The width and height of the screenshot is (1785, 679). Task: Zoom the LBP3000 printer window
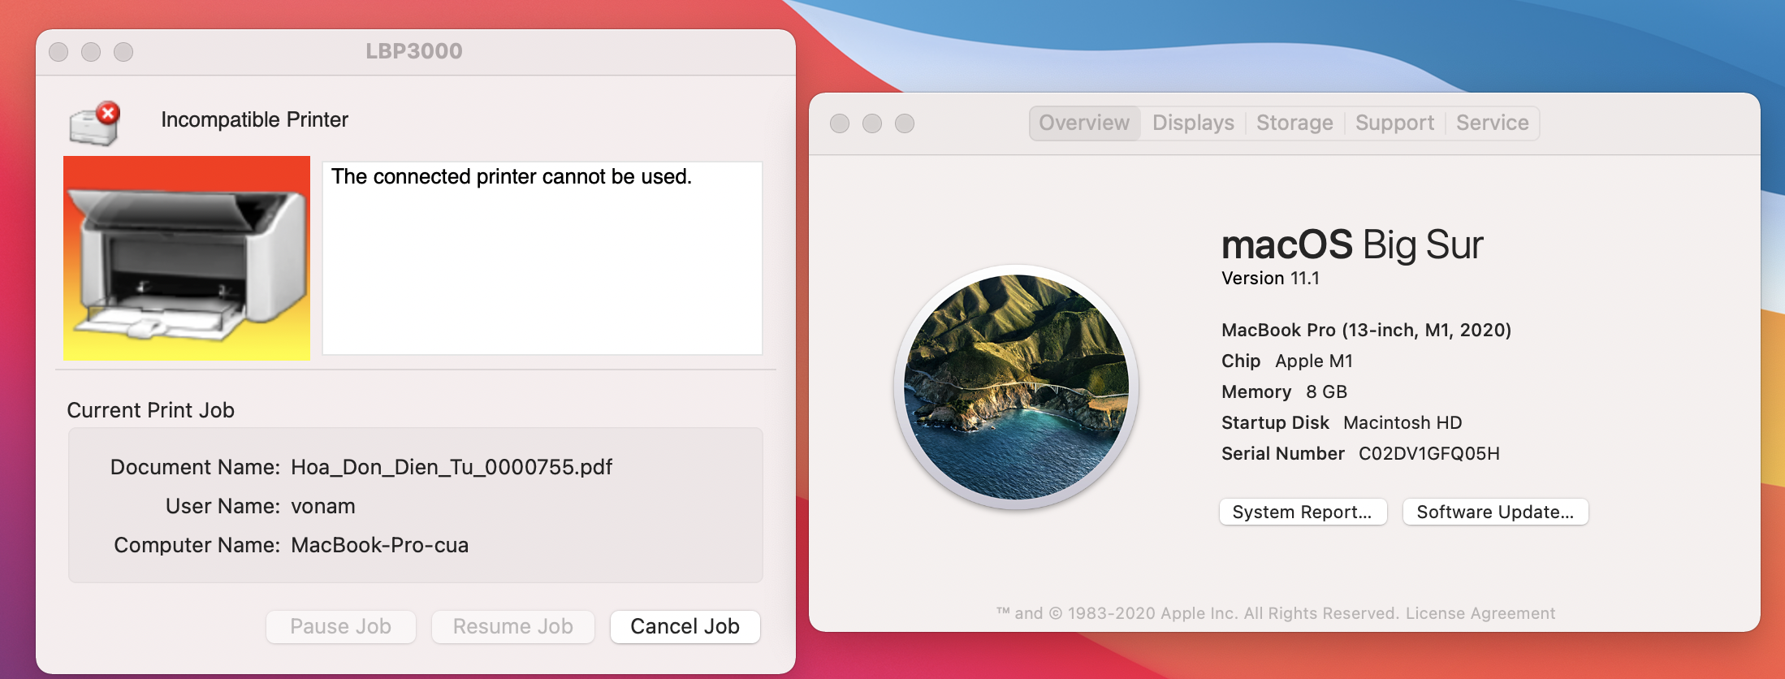pos(123,52)
